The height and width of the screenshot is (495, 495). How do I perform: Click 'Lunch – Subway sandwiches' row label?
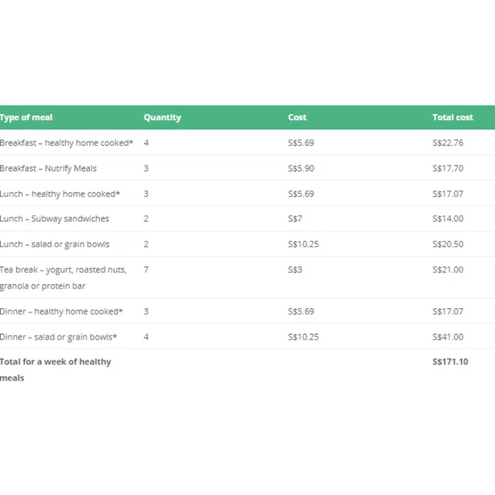coord(54,219)
